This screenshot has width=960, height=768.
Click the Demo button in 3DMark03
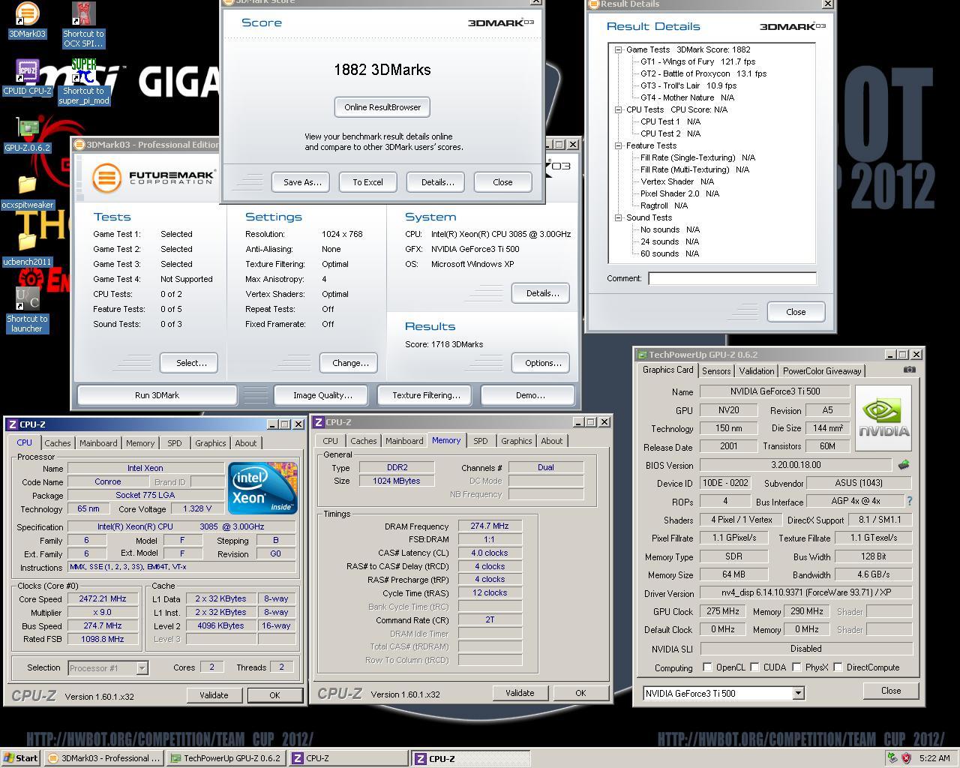pyautogui.click(x=529, y=395)
